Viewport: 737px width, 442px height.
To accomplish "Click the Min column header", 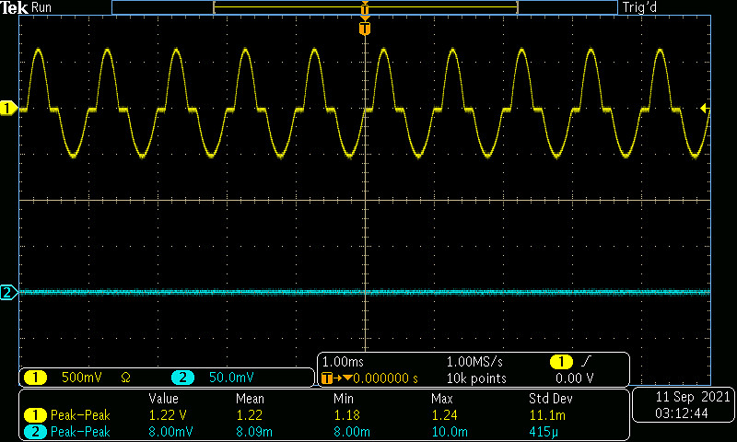I will 344,400.
